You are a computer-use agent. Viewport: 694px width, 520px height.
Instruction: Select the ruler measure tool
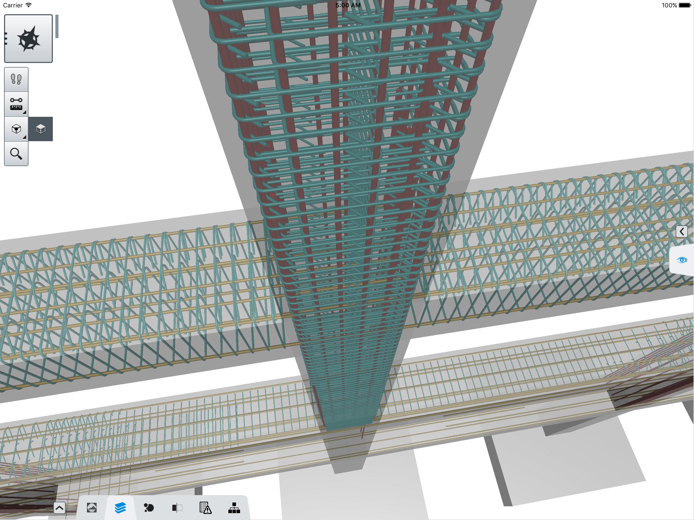[16, 104]
